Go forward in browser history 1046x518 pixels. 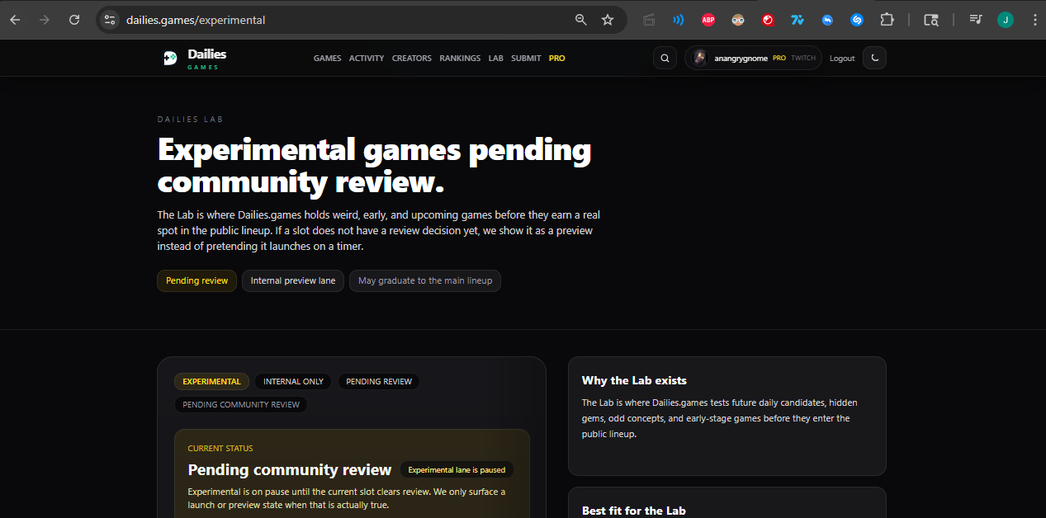pyautogui.click(x=44, y=20)
